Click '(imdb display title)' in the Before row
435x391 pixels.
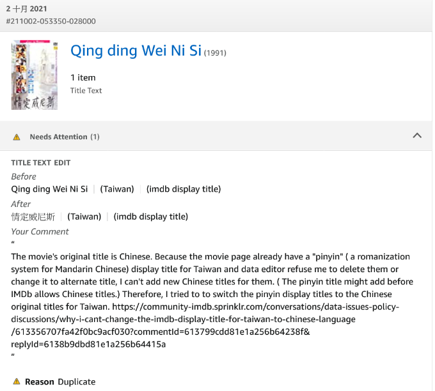tap(184, 189)
